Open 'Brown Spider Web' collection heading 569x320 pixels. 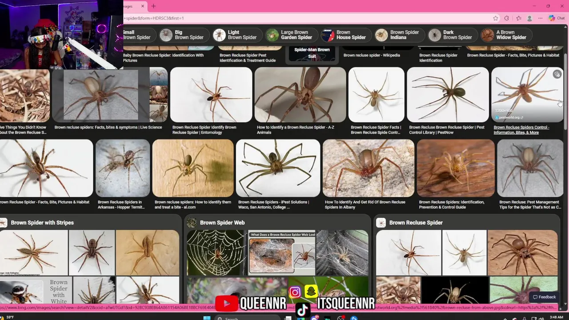pyautogui.click(x=222, y=223)
